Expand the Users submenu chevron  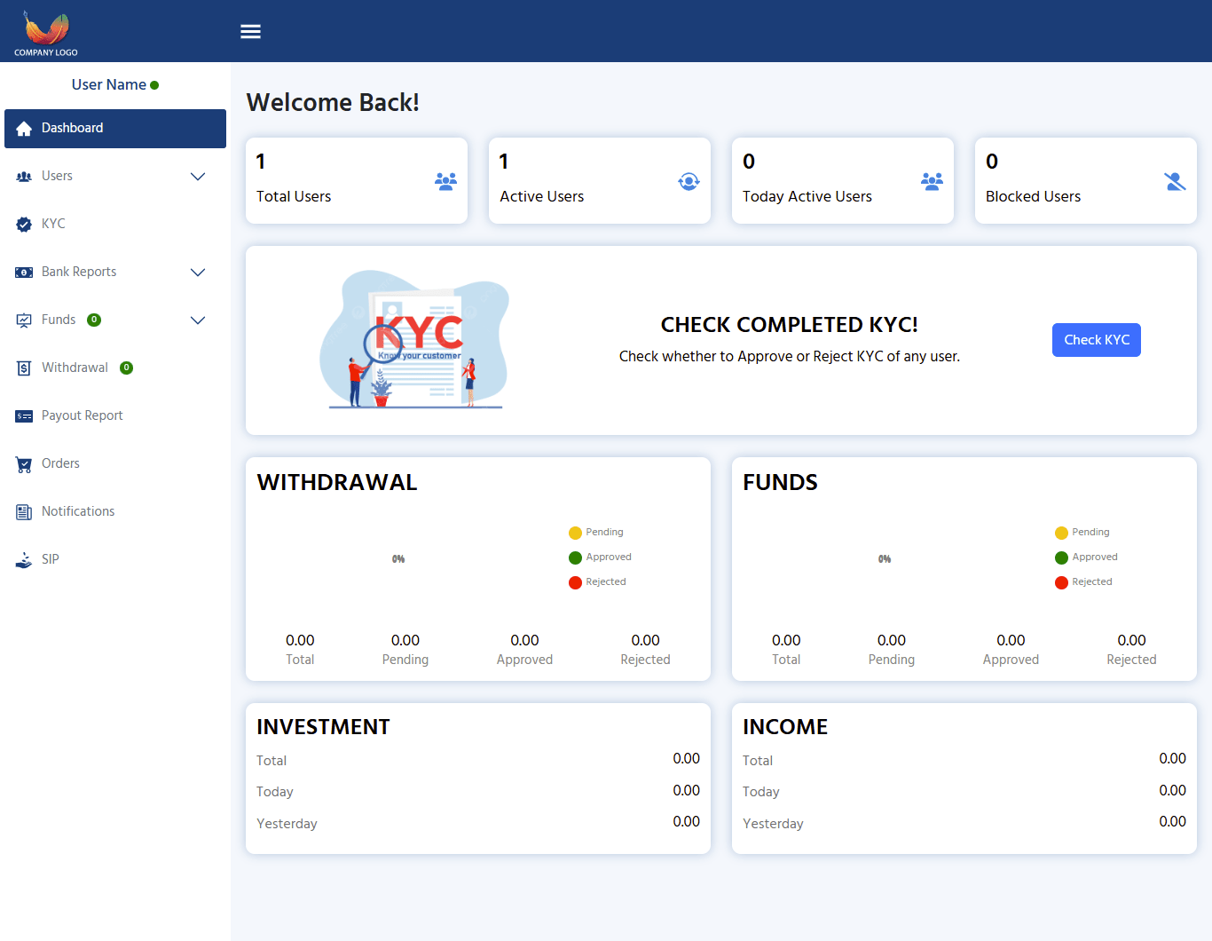pyautogui.click(x=198, y=177)
